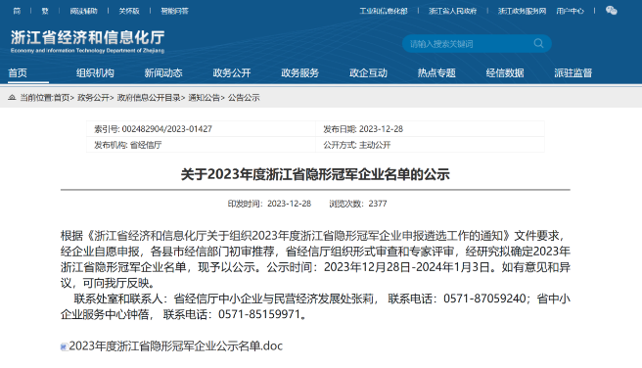This screenshot has width=642, height=368.
Task: Click article title 关于2023年度浙江省隐形冠军企业名单的公示
Action: point(315,174)
